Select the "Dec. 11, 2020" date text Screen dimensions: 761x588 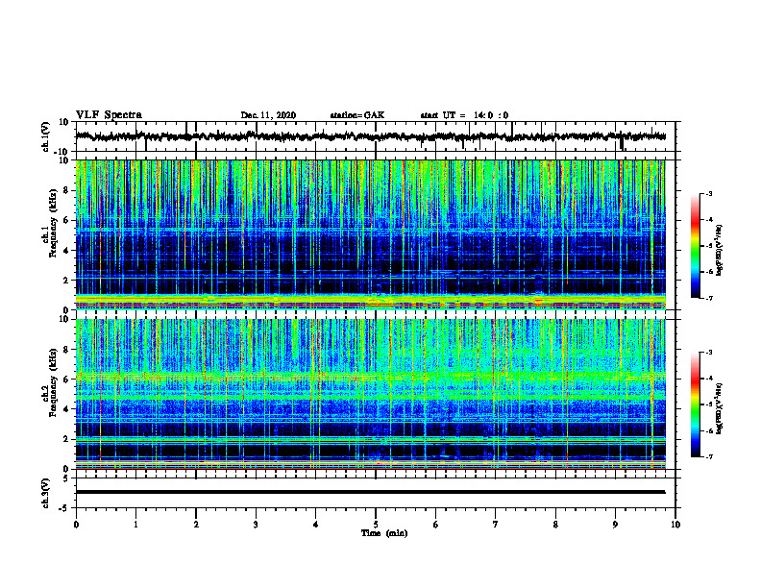268,115
